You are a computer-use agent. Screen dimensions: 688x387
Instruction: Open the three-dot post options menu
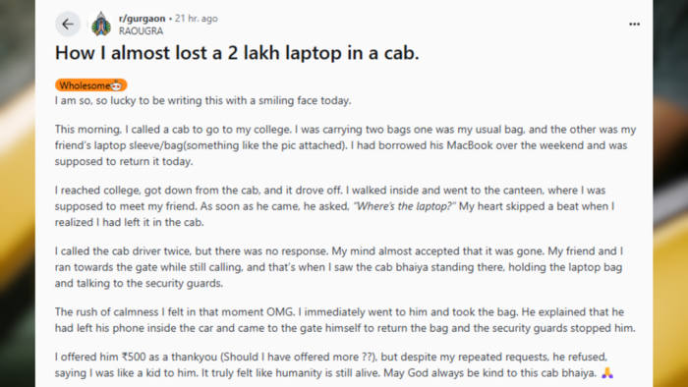pos(634,25)
